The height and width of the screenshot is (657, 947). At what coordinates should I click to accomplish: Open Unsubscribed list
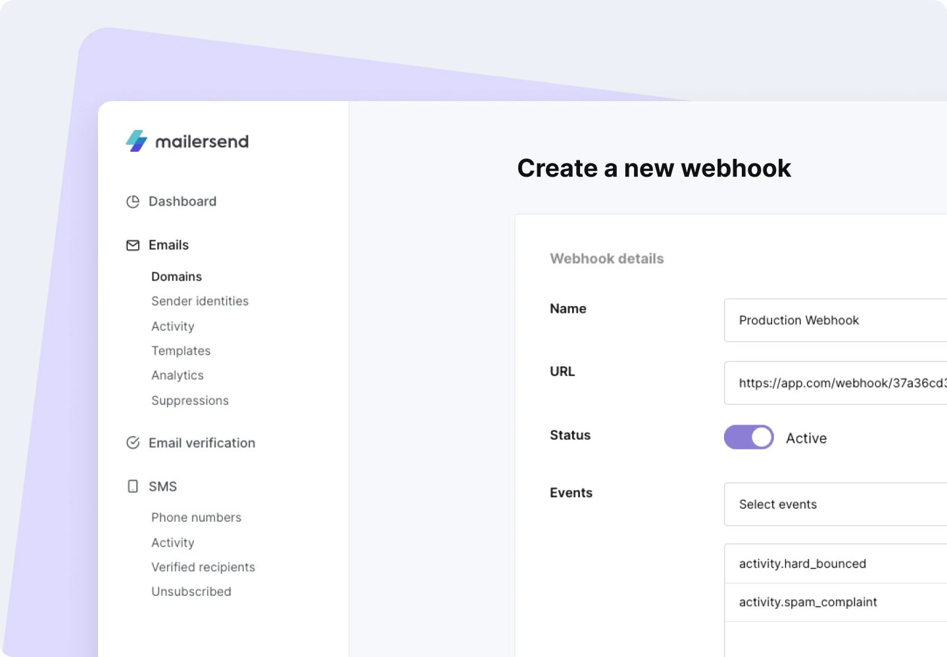tap(191, 591)
